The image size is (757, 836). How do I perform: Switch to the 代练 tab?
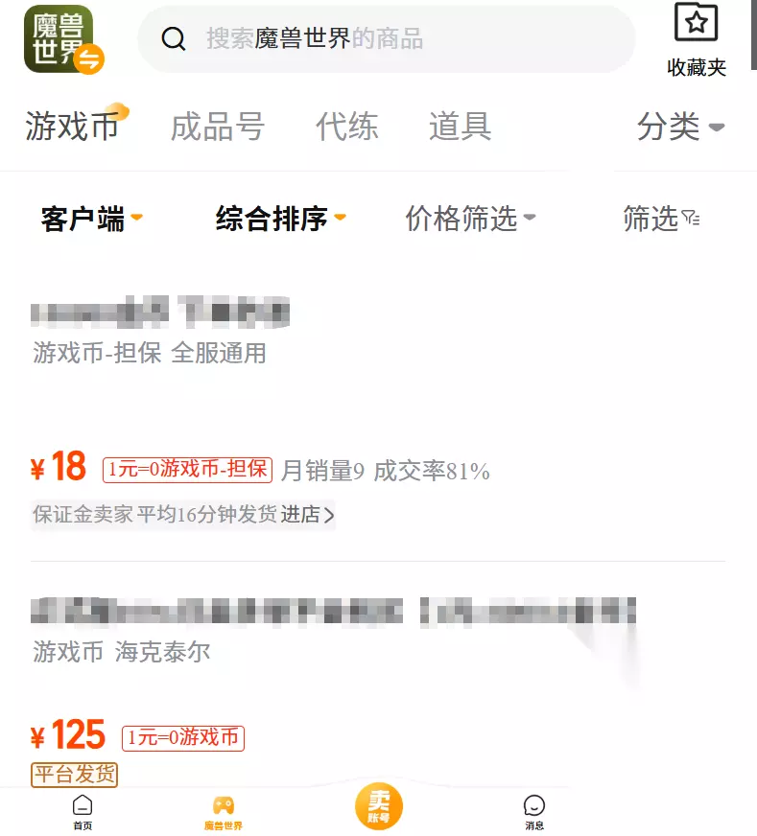(x=347, y=127)
